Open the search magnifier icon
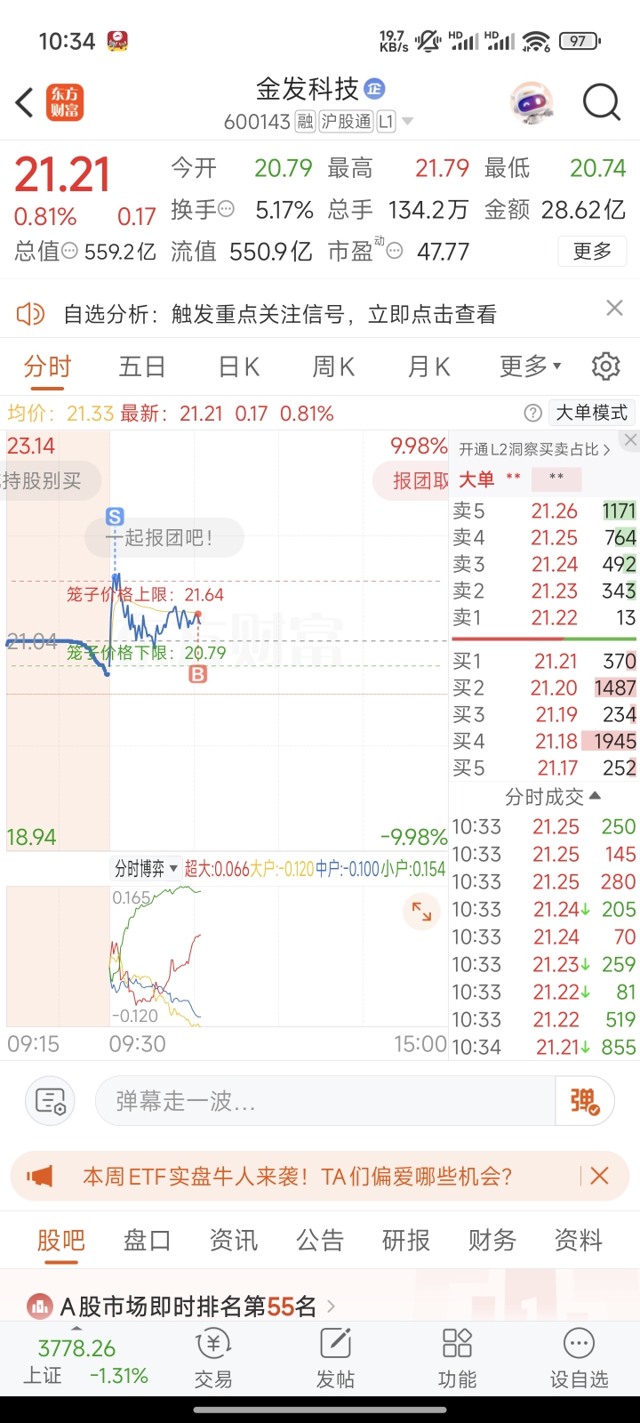 point(602,103)
